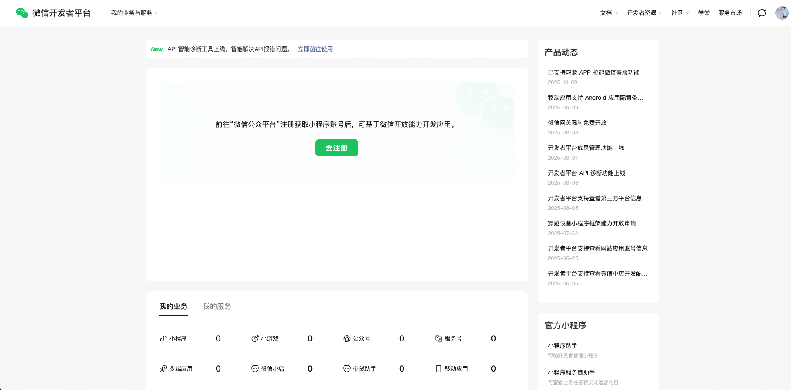Screen dimensions: 791x390
Task: Expand the 社区 dropdown menu
Action: click(680, 13)
